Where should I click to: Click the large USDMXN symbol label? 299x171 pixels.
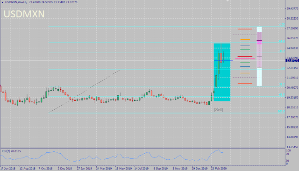[x=24, y=14]
